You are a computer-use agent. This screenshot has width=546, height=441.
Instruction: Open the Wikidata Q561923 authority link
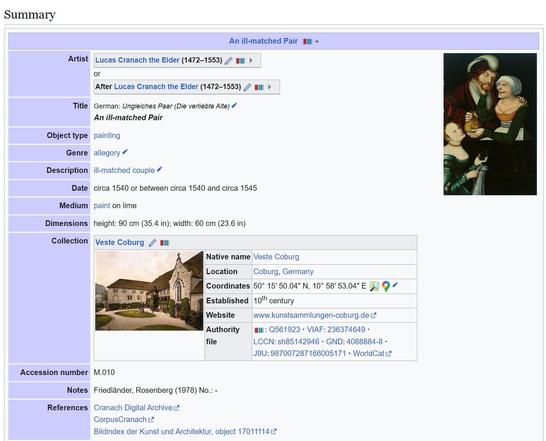pos(284,330)
